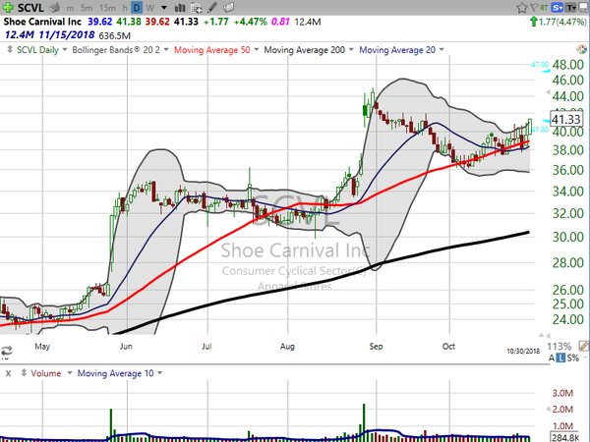Open the more timeframes dropdown arrow
590x442 pixels.
[x=164, y=8]
